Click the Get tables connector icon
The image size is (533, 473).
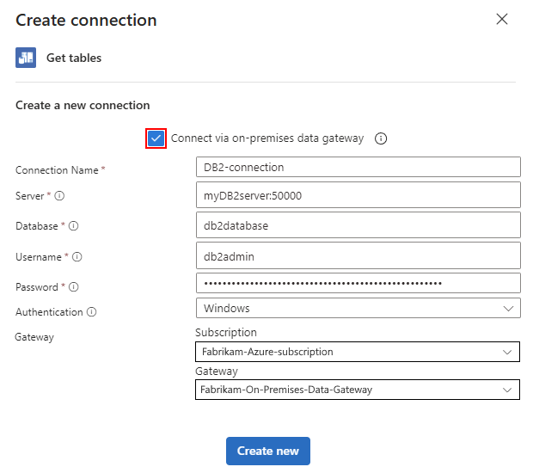point(26,58)
